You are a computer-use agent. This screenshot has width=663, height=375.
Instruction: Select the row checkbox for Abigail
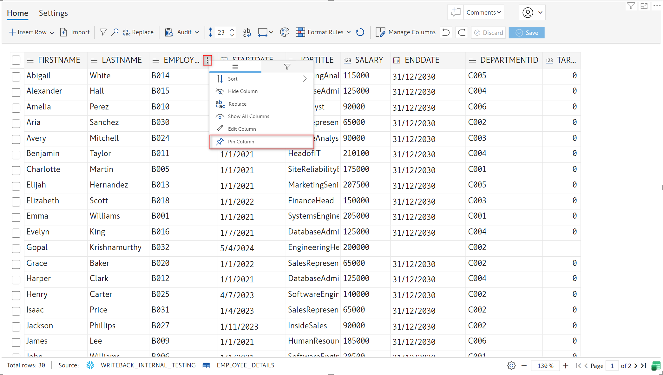pyautogui.click(x=16, y=76)
